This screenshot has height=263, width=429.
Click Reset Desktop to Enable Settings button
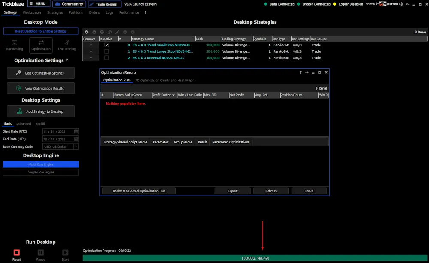(x=41, y=31)
